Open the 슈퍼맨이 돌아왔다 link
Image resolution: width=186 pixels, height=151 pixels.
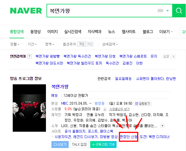tap(150, 79)
